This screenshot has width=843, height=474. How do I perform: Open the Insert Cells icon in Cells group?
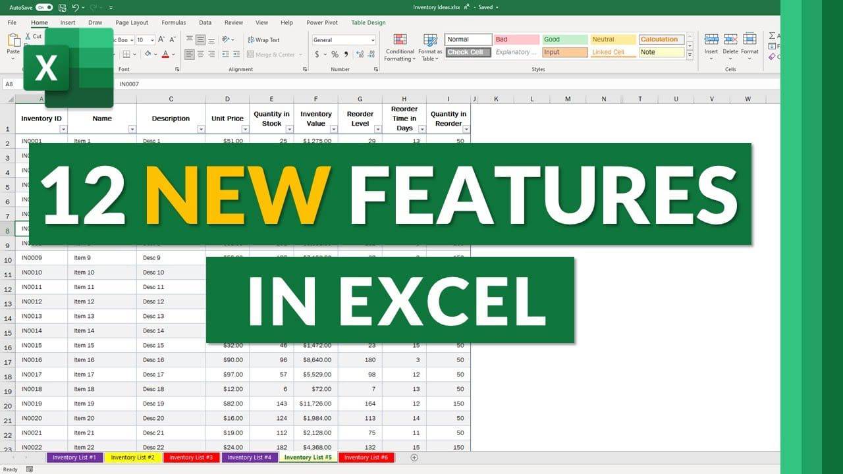click(711, 41)
